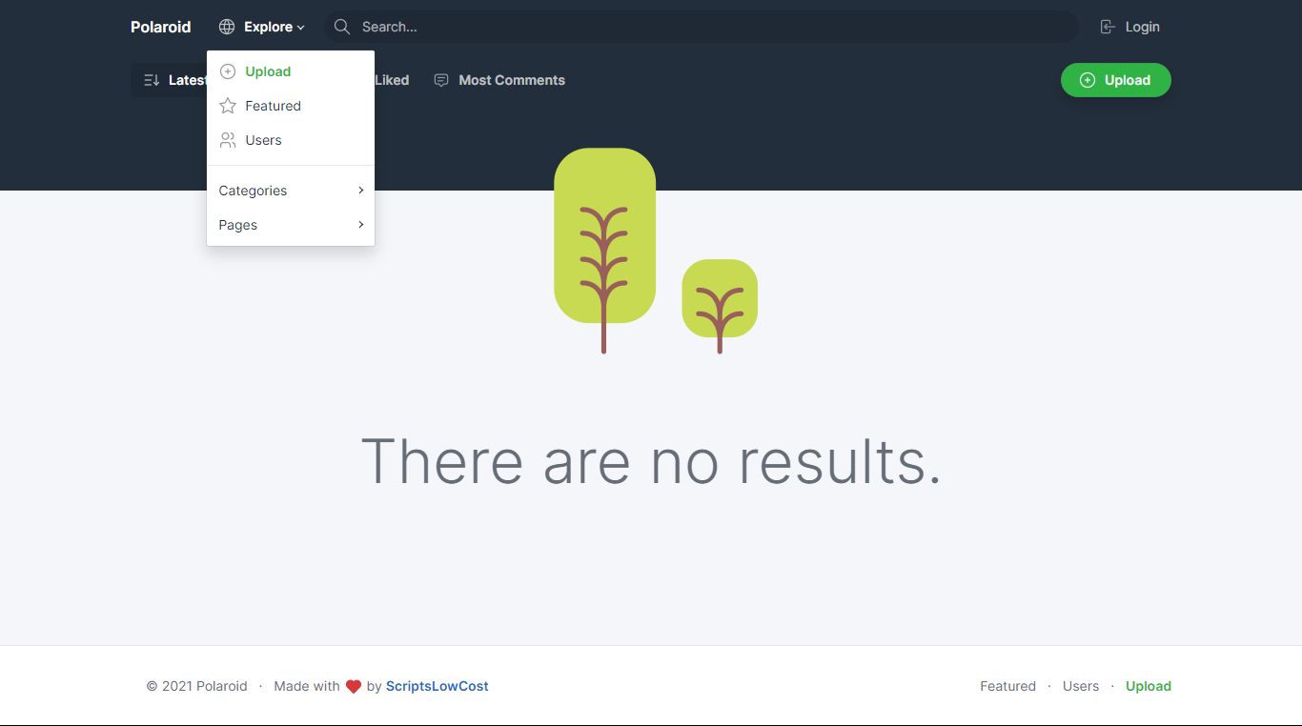The height and width of the screenshot is (726, 1302).
Task: Expand the Categories submenu arrow
Action: tap(361, 191)
